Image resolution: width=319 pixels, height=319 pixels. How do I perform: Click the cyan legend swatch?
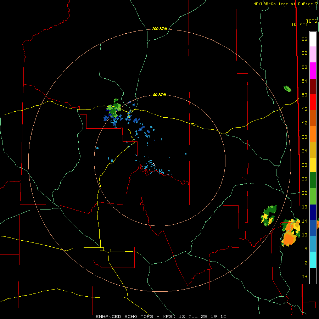313,260
